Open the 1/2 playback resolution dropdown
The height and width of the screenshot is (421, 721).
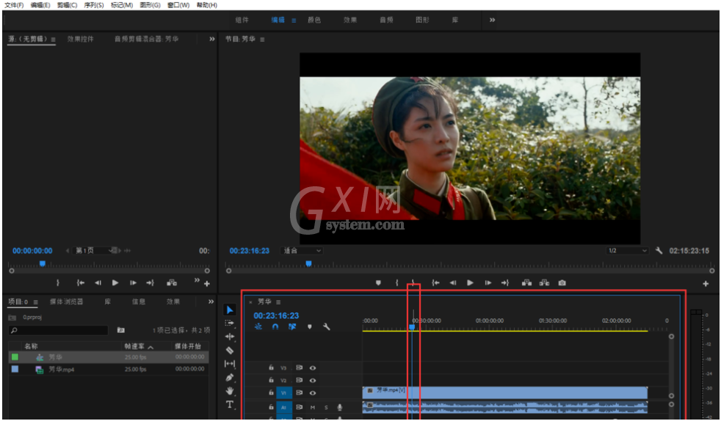(627, 251)
